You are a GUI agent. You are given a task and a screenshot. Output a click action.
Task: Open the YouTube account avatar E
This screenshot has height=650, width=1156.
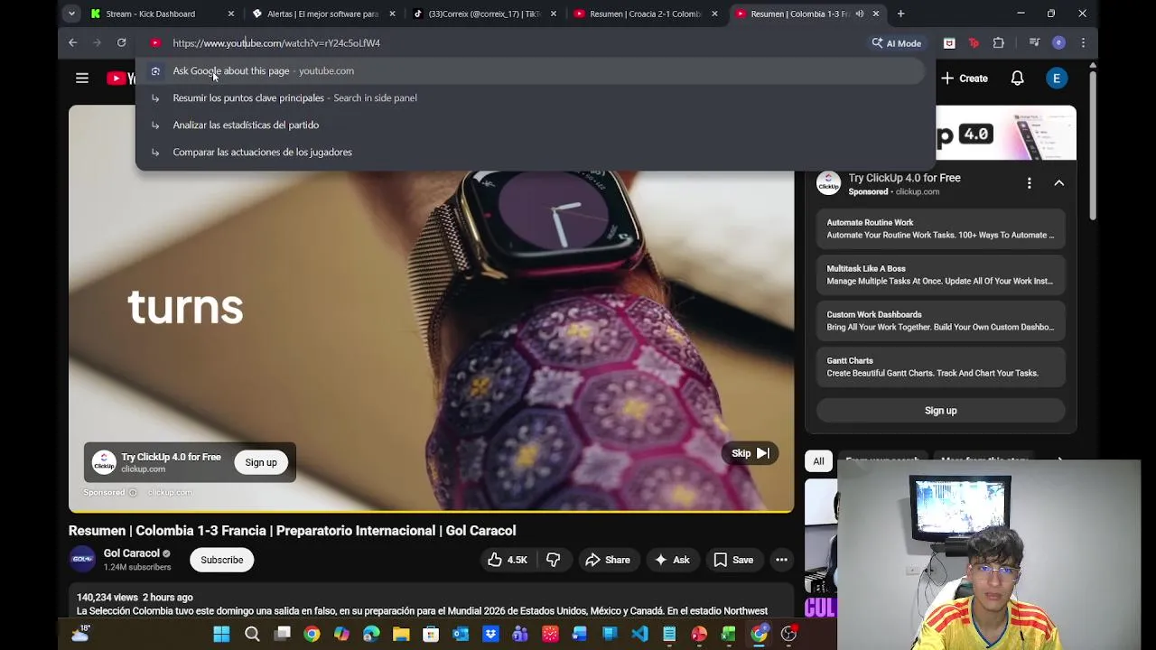[x=1057, y=79]
